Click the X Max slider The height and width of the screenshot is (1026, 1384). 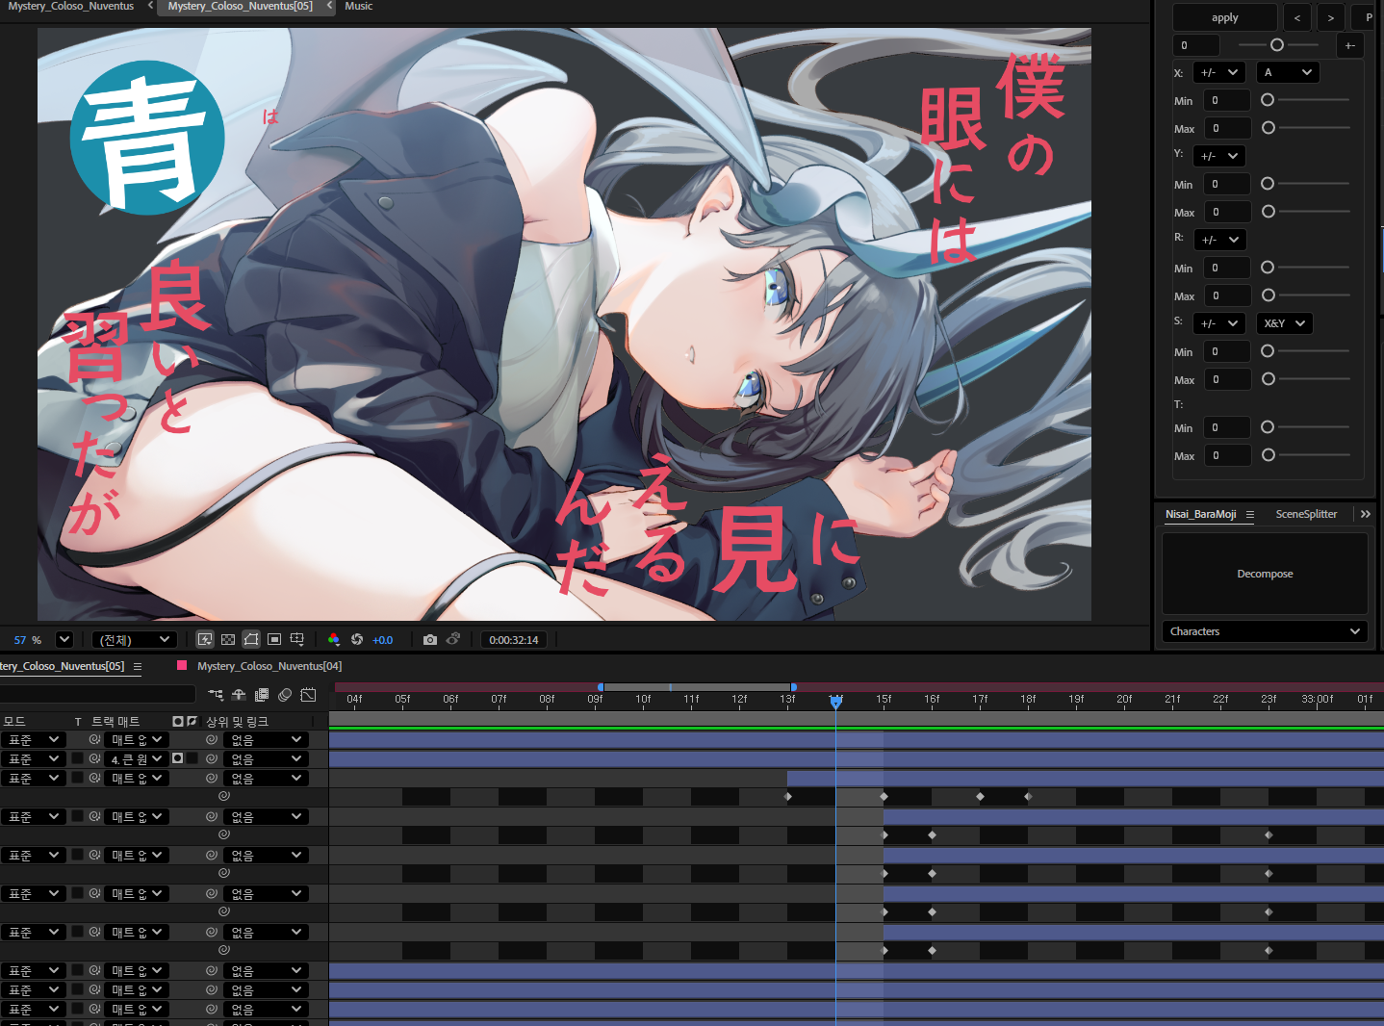tap(1305, 128)
